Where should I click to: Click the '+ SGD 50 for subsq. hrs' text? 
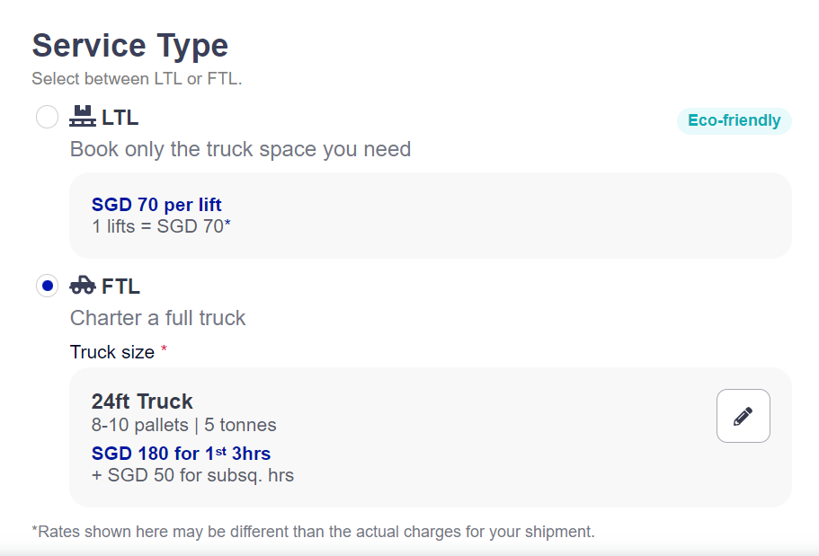pyautogui.click(x=192, y=475)
